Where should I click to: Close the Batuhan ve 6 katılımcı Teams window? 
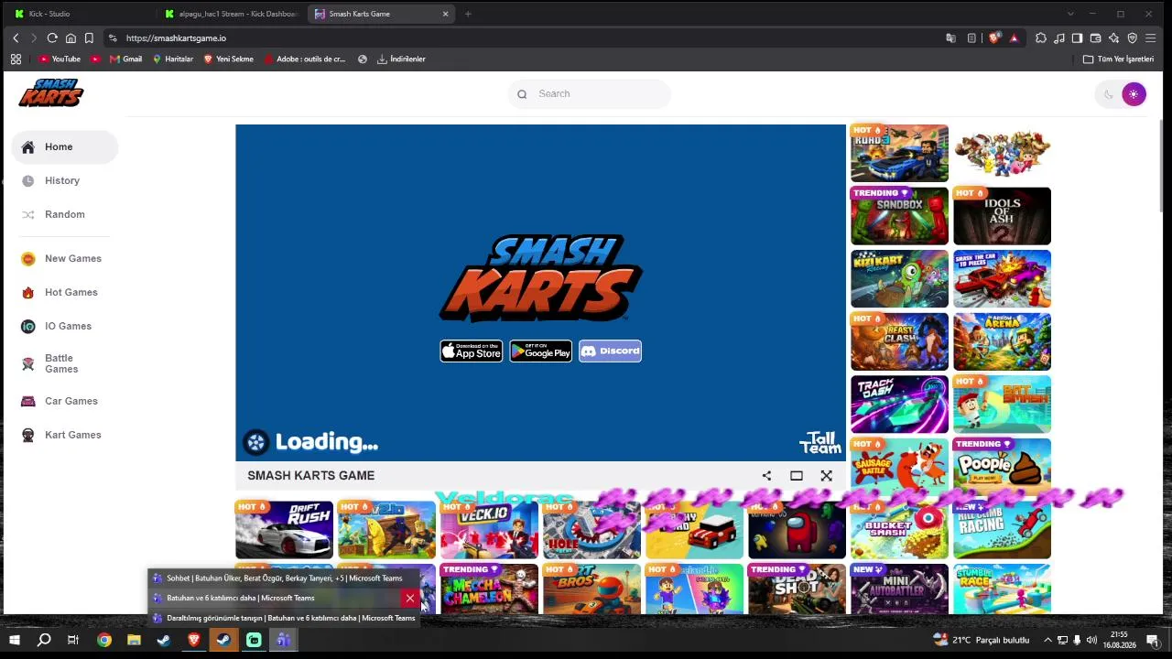click(x=409, y=599)
